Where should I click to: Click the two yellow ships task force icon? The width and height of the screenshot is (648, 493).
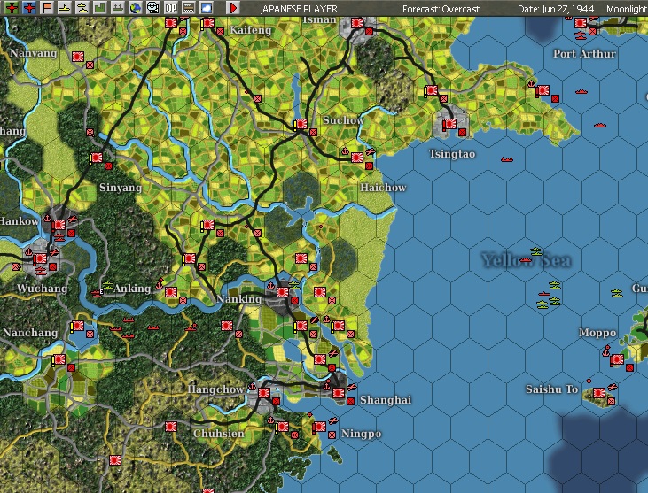(x=82, y=7)
